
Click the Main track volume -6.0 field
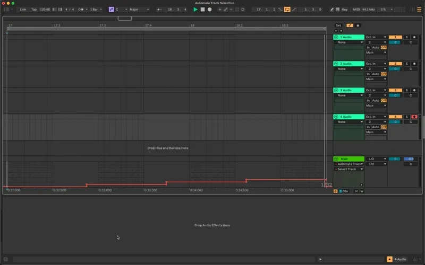pyautogui.click(x=410, y=159)
